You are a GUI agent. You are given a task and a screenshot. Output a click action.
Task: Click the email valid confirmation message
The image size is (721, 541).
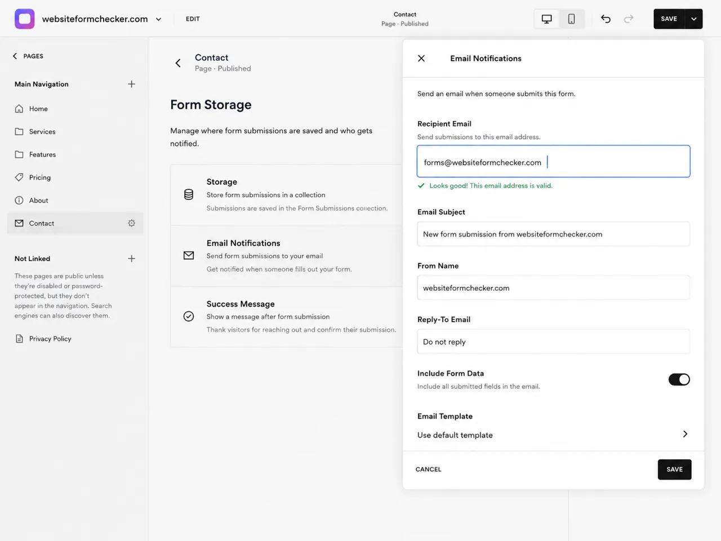click(485, 185)
